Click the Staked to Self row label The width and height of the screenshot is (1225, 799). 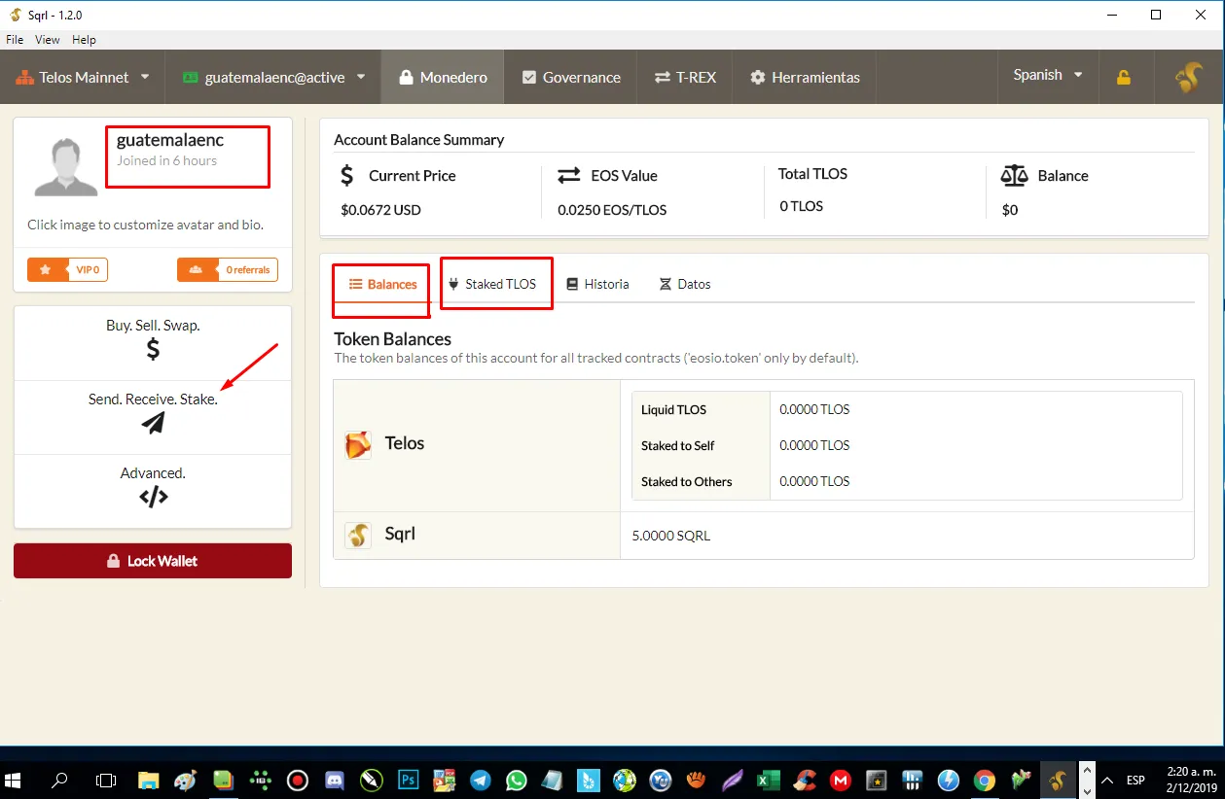pyautogui.click(x=677, y=446)
